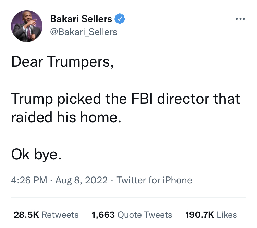
Task: Click the display name Bakari Sellers
Action: click(81, 19)
